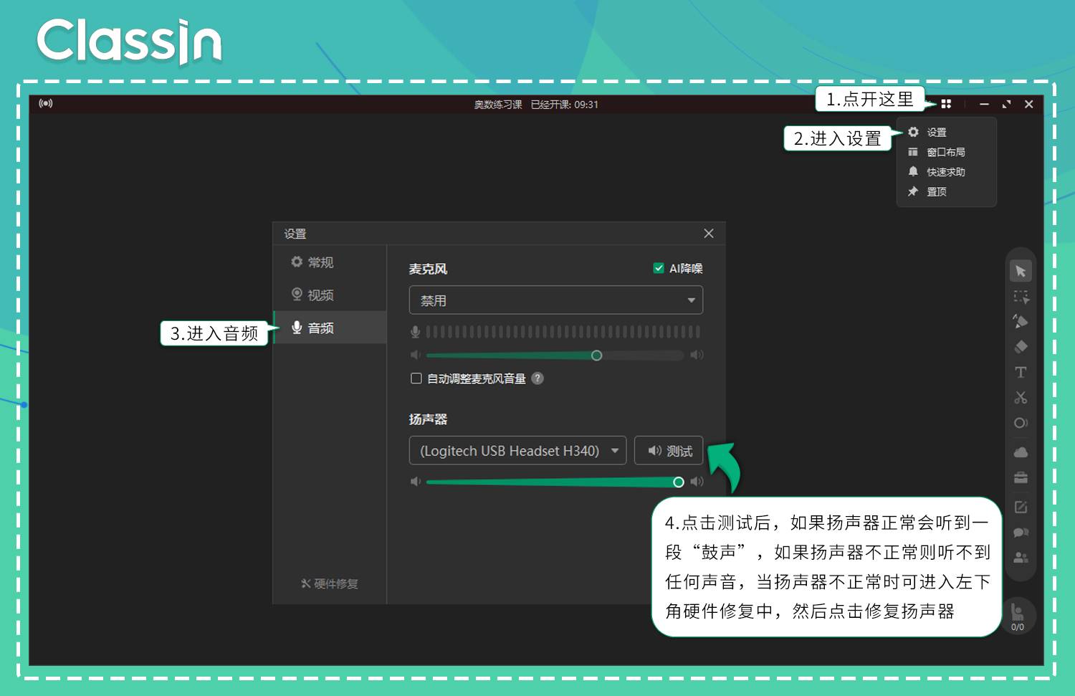Viewport: 1075px width, 696px height.
Task: Open the roster people list
Action: [1021, 558]
